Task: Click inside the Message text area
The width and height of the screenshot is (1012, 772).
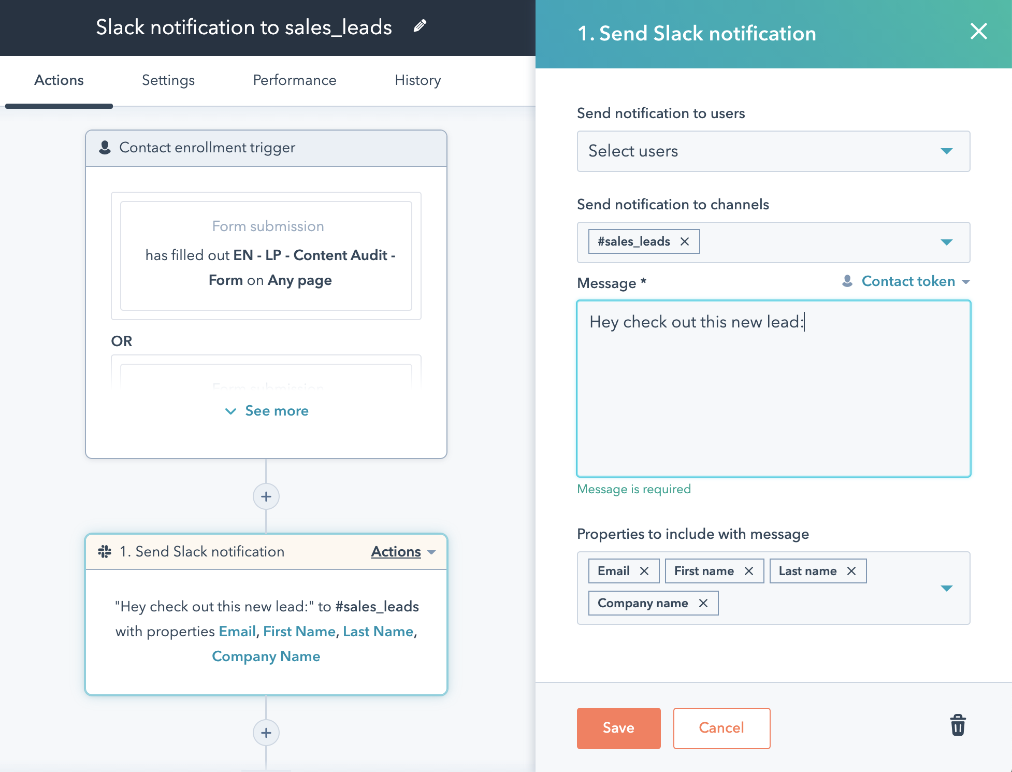Action: click(x=772, y=389)
